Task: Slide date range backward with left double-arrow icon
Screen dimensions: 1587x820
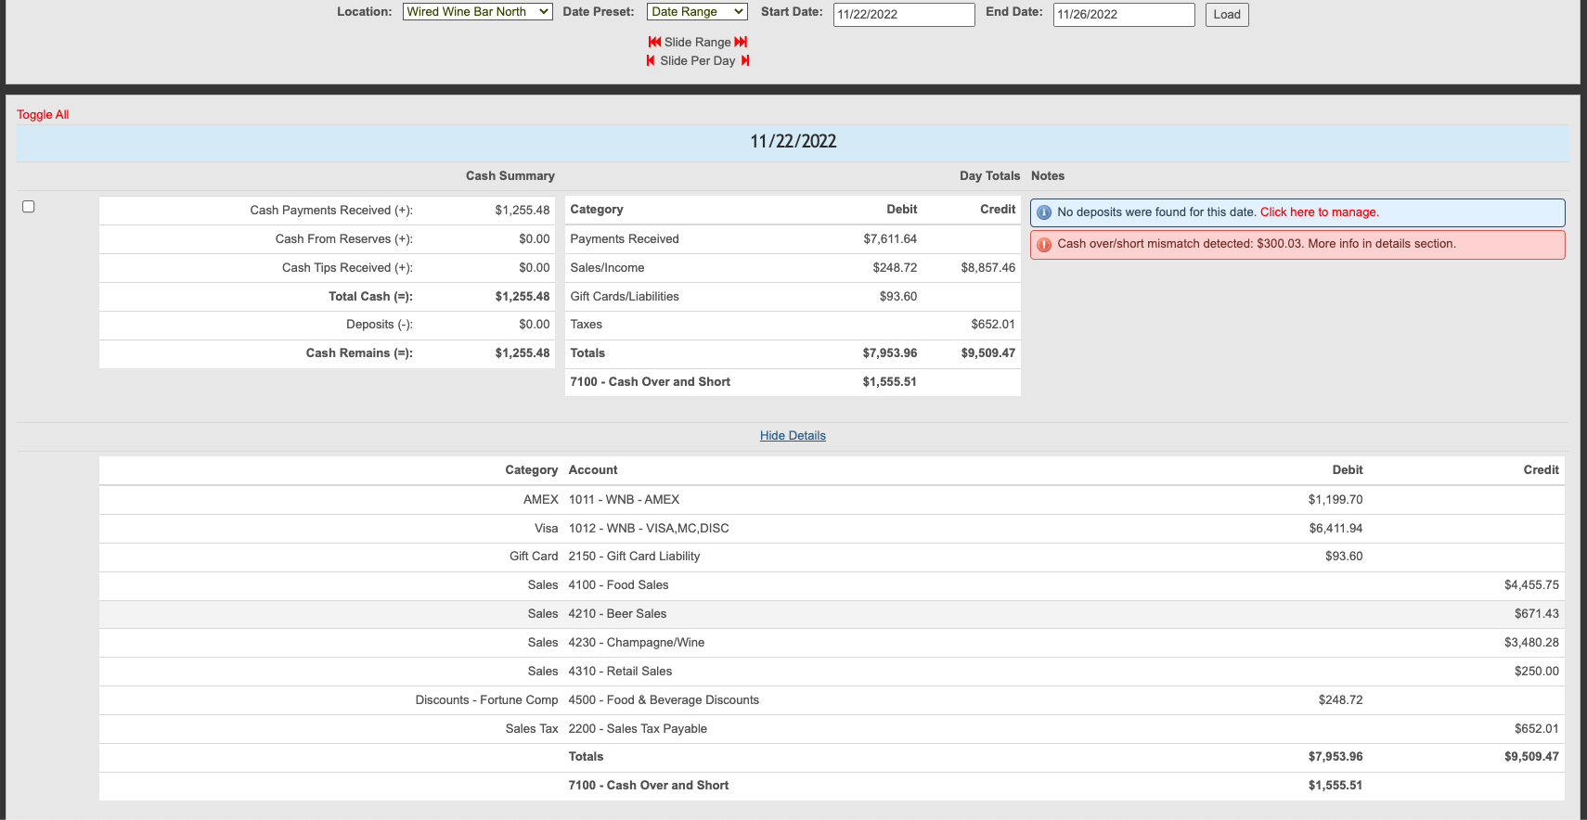Action: (654, 42)
